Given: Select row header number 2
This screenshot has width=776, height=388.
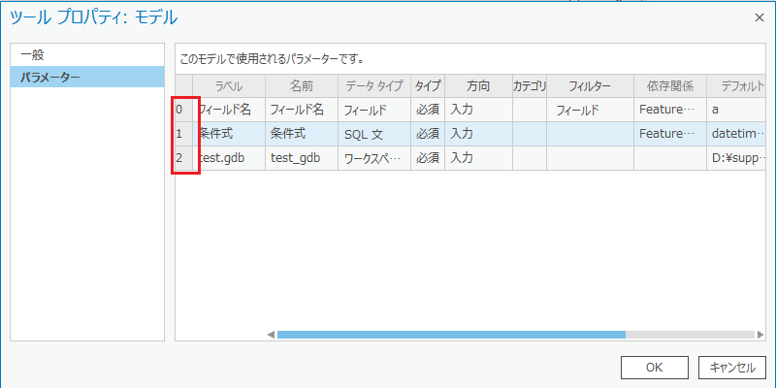Looking at the screenshot, I should (184, 158).
